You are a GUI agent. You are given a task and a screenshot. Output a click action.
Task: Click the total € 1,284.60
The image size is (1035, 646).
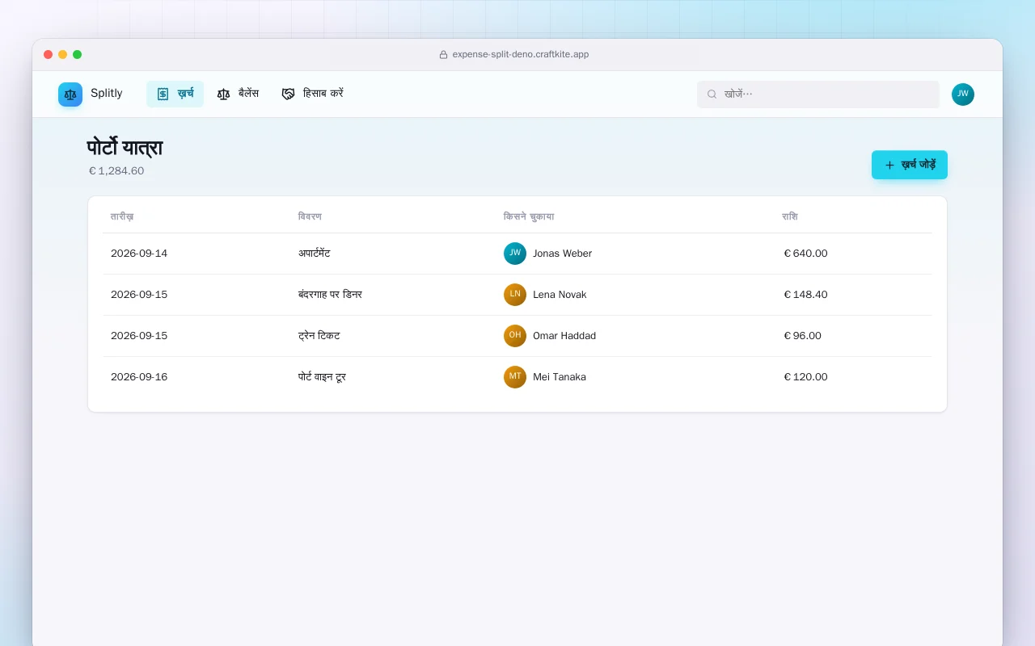[x=116, y=171]
